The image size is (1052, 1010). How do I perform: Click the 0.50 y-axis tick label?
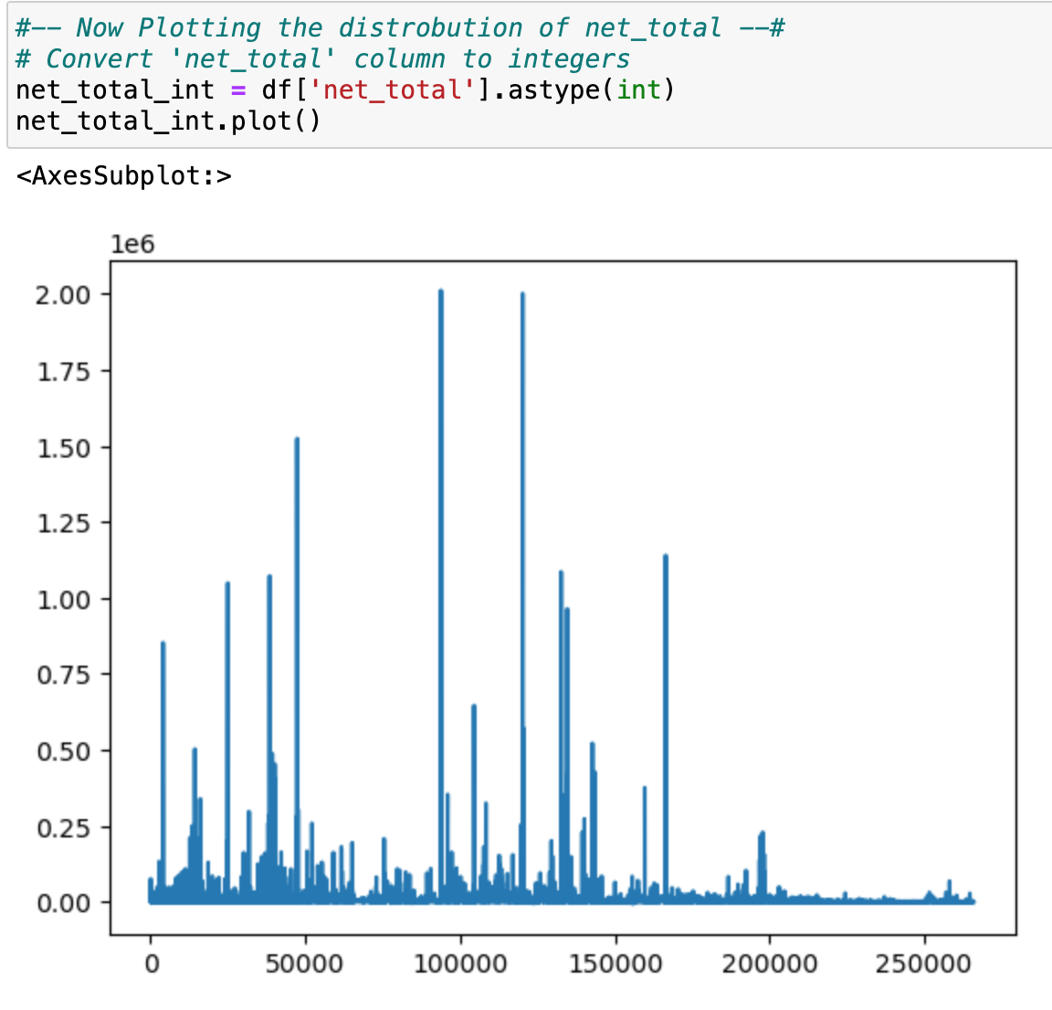click(x=62, y=751)
